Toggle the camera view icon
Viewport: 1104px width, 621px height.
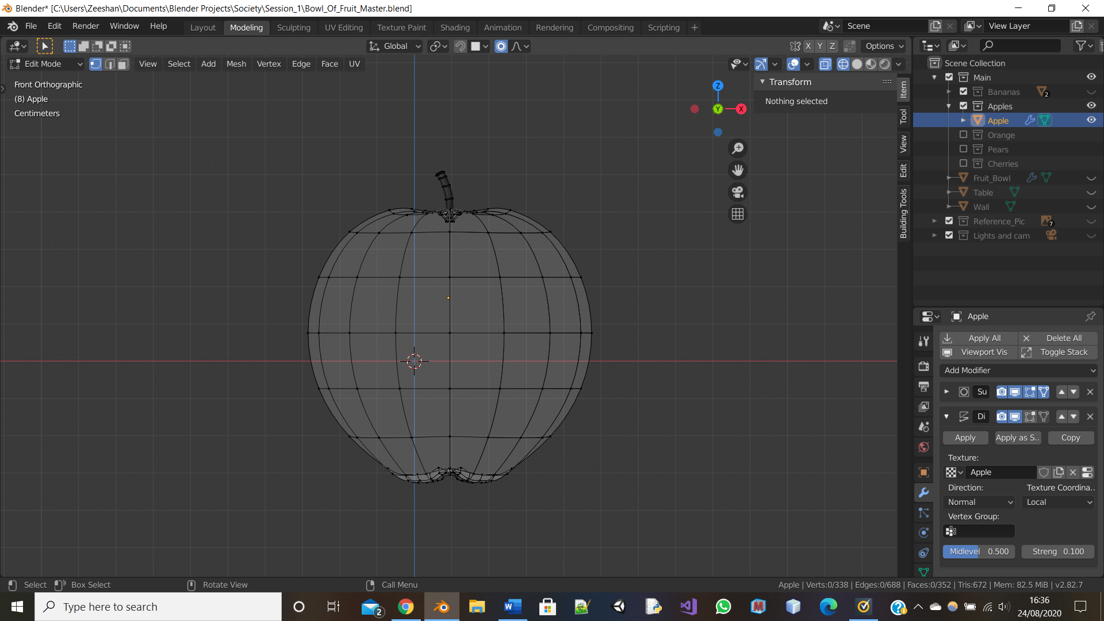tap(738, 192)
